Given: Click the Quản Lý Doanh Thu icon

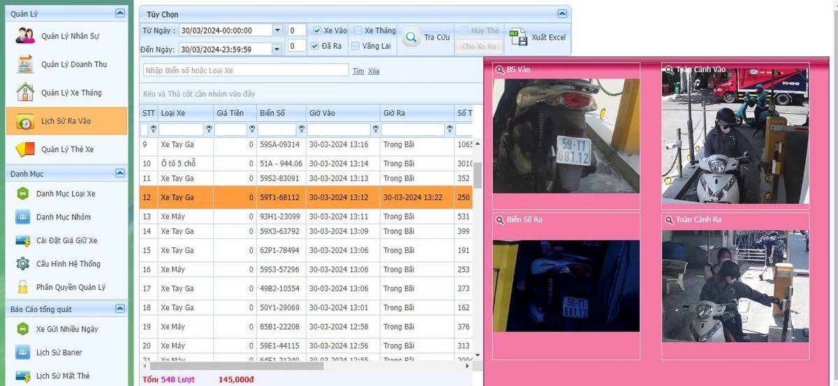Looking at the screenshot, I should click(x=25, y=64).
